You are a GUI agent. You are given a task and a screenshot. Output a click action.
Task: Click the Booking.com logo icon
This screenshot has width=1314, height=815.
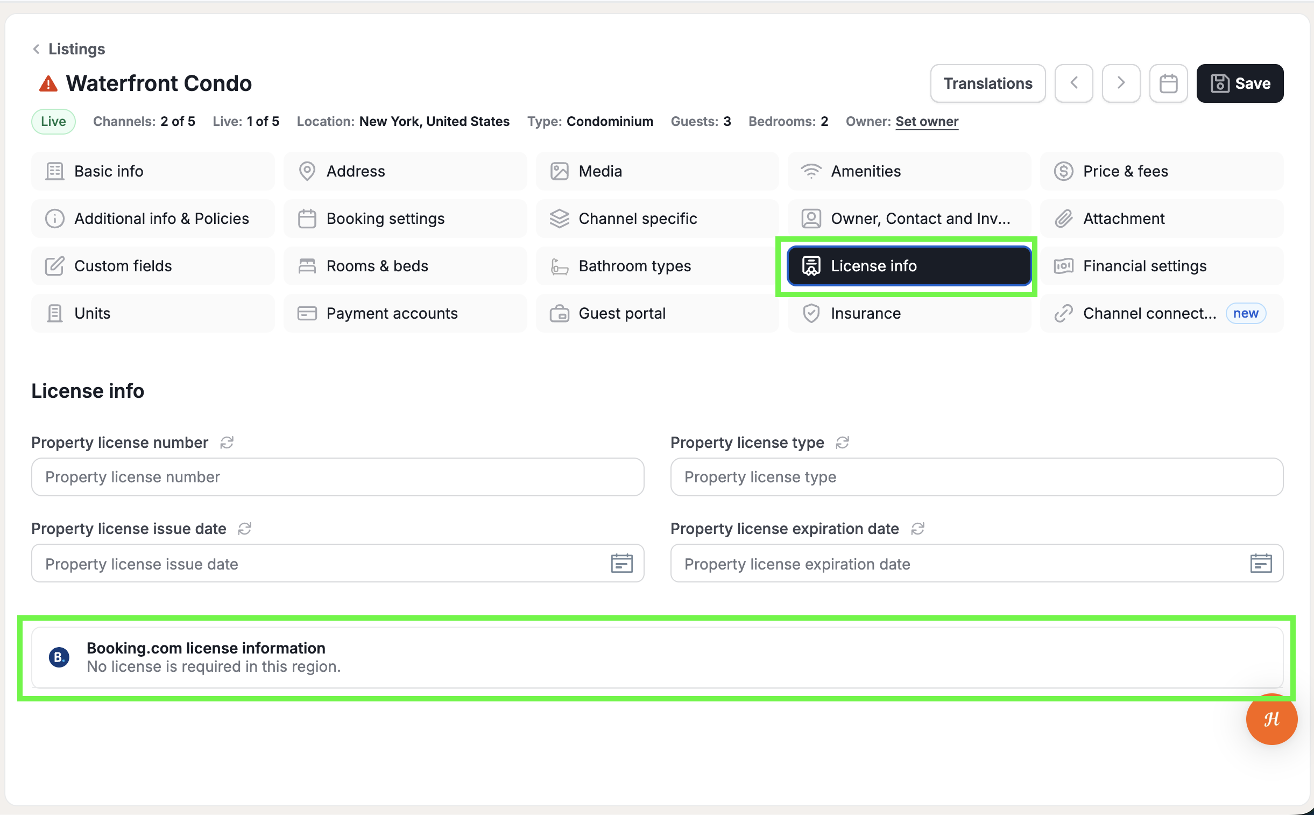(x=59, y=657)
